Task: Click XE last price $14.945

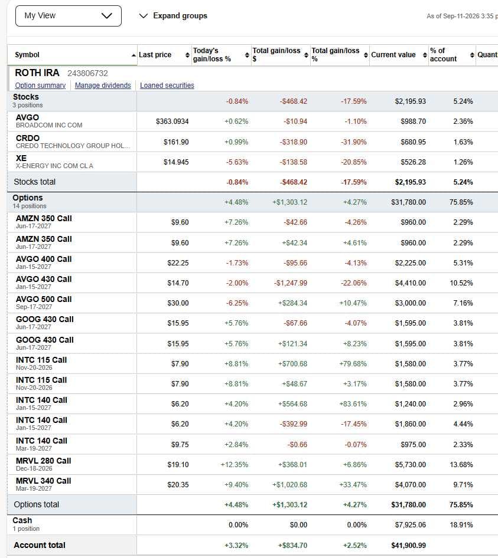Action: pyautogui.click(x=176, y=162)
